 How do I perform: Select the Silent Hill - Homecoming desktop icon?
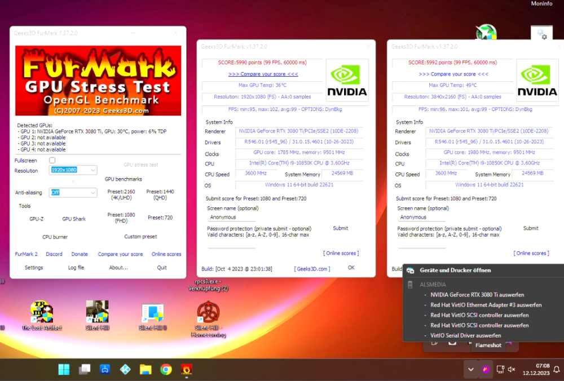208,319
